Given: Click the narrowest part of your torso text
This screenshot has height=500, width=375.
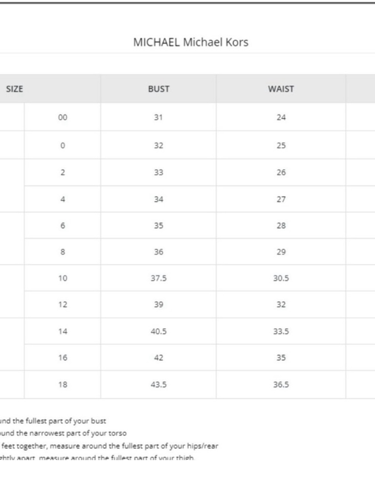Looking at the screenshot, I should pos(63,433).
